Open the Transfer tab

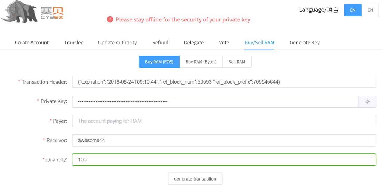pos(73,42)
